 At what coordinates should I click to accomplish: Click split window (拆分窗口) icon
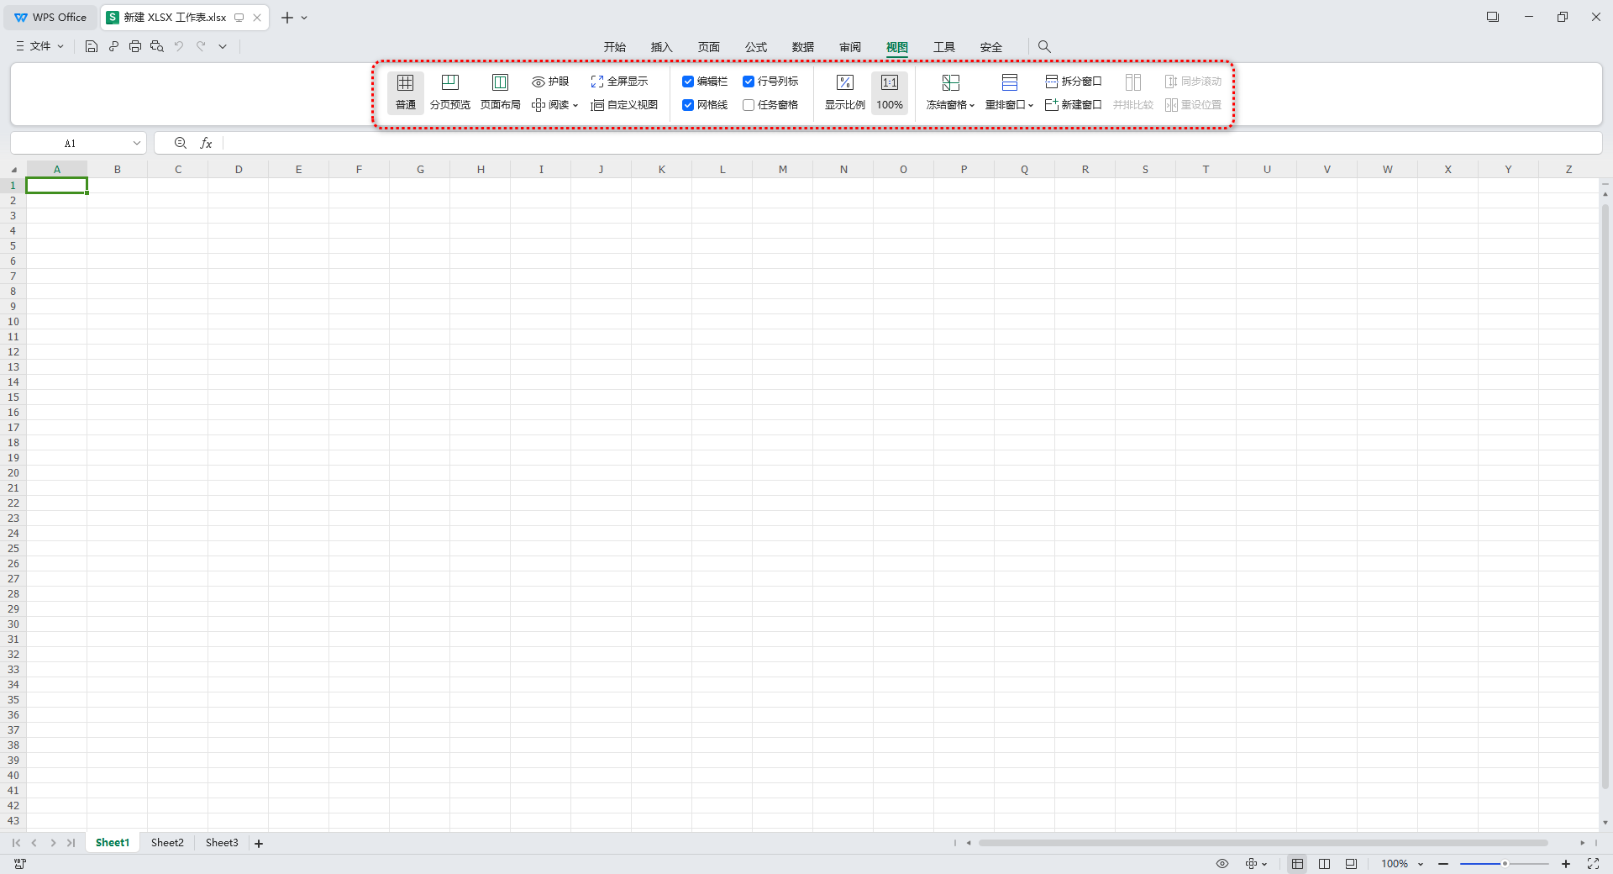(x=1052, y=82)
